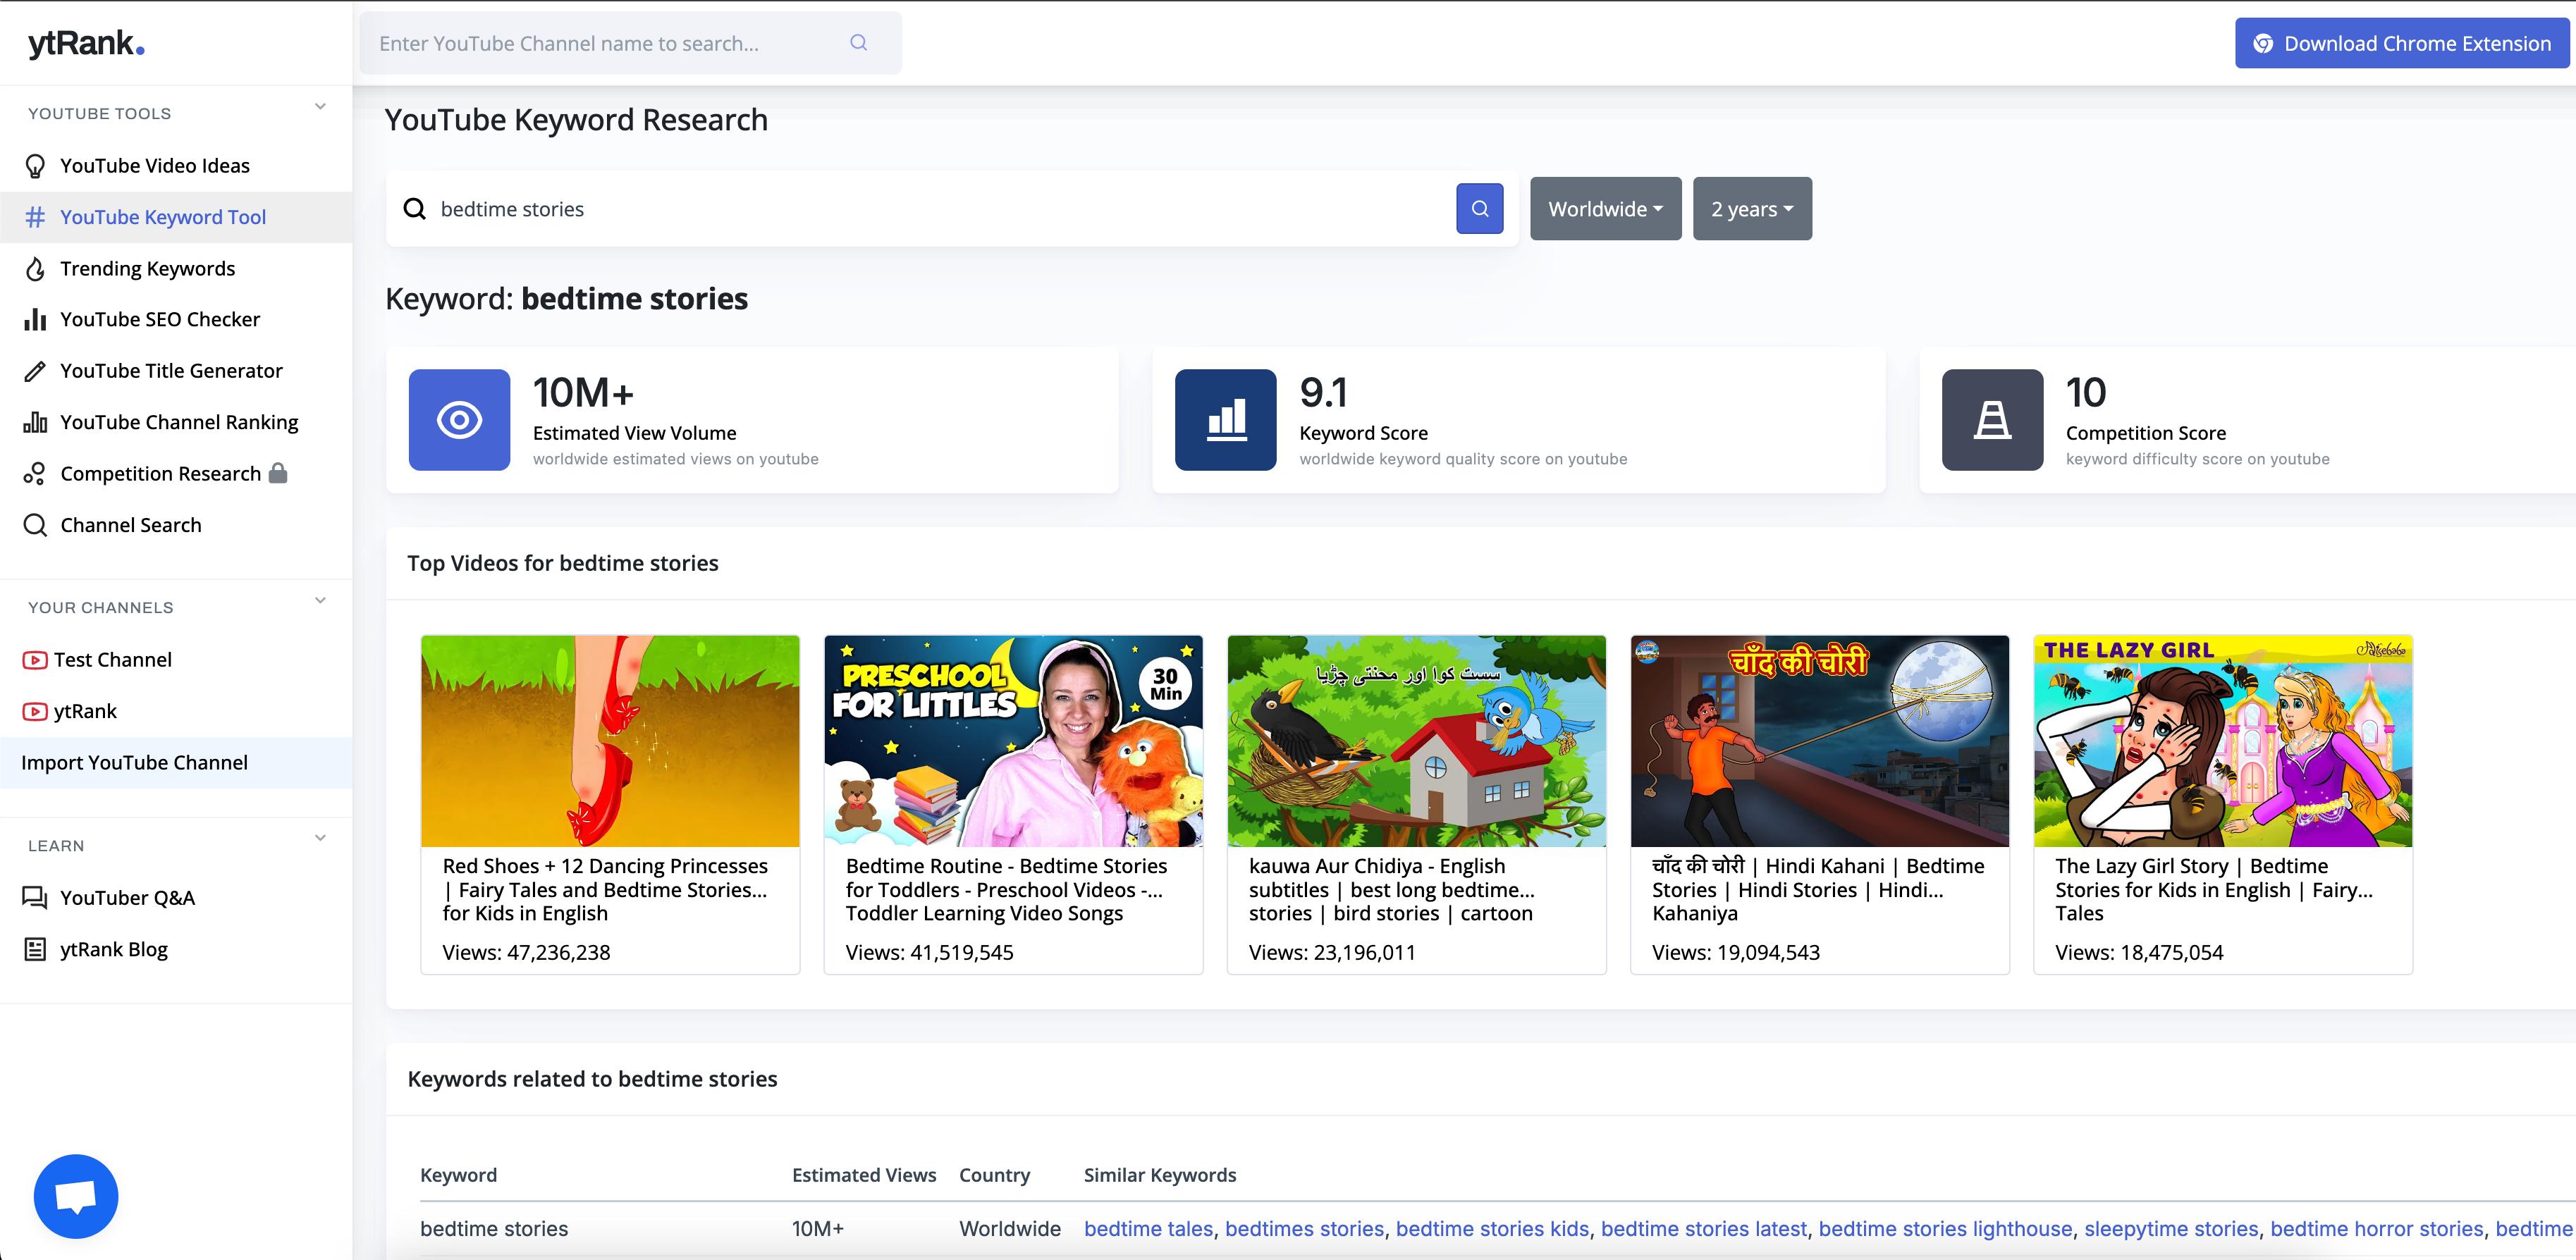Open Trending Keywords in sidebar
The image size is (2576, 1260).
click(x=147, y=268)
